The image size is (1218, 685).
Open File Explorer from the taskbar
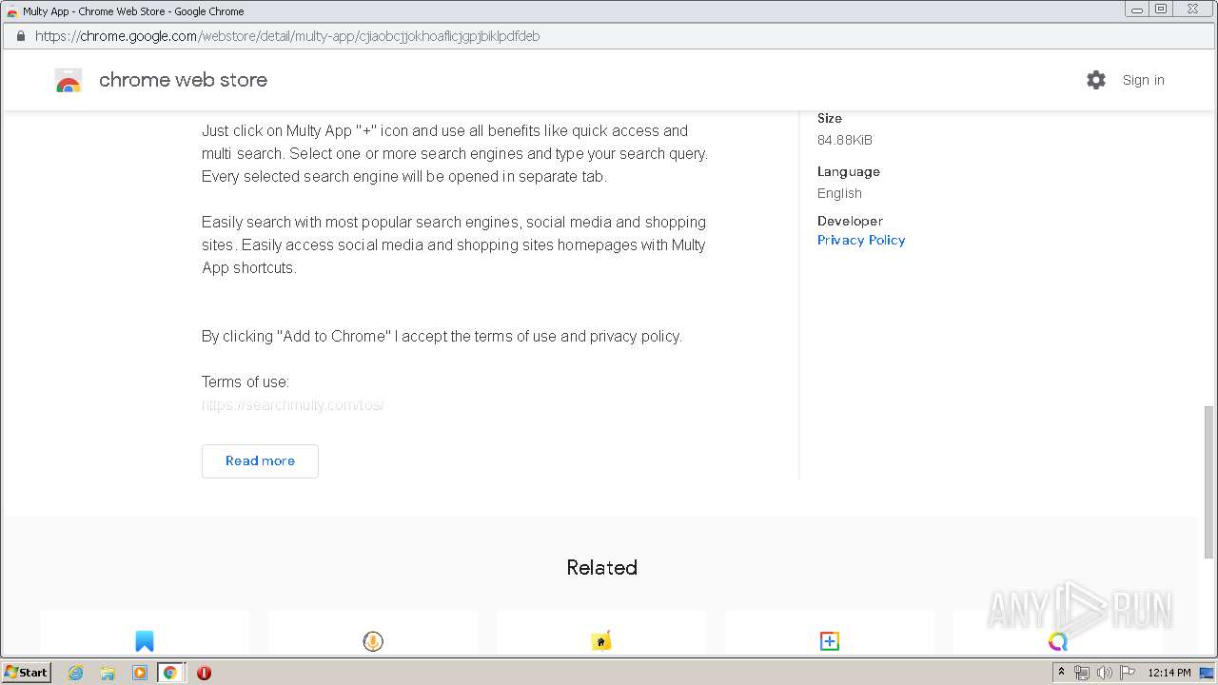(108, 673)
